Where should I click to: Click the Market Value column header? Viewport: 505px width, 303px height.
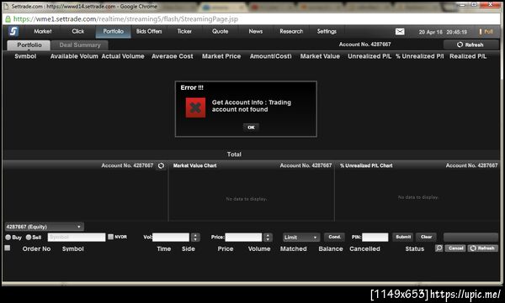coord(320,56)
